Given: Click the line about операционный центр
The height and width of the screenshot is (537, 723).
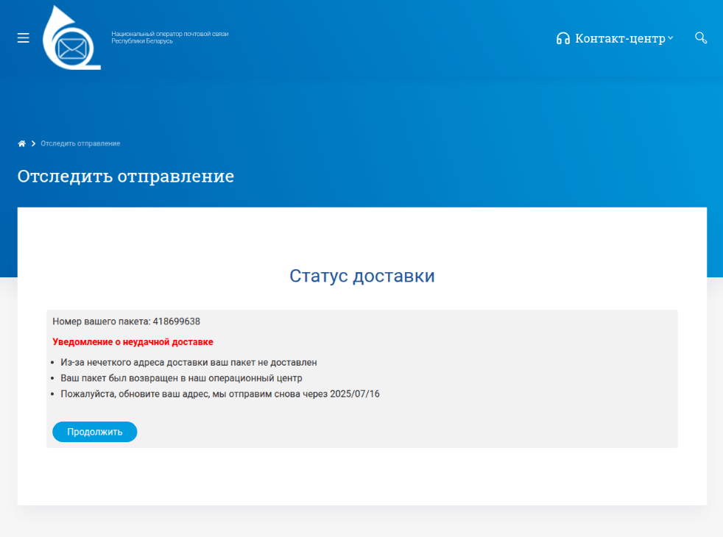Looking at the screenshot, I should tap(181, 378).
